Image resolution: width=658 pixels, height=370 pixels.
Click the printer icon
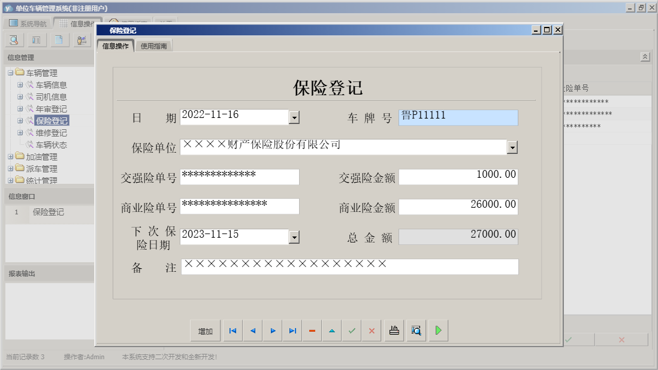point(394,330)
